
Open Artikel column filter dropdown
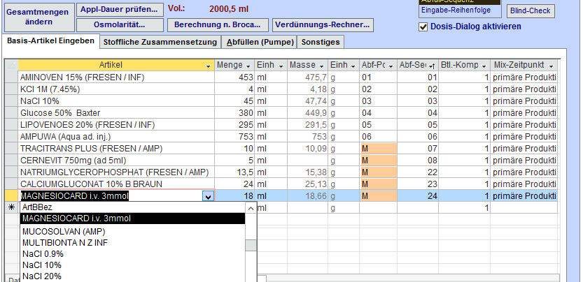(x=209, y=66)
